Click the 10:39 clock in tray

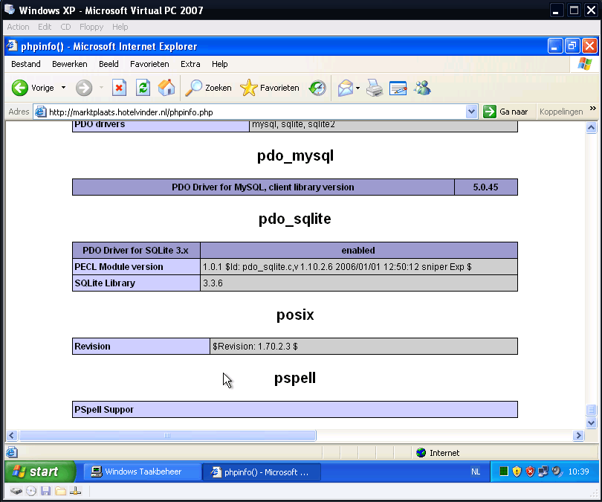pos(578,472)
